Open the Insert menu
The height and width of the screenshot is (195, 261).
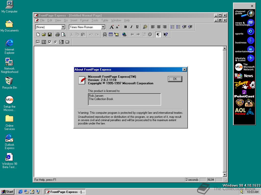[x=74, y=20]
